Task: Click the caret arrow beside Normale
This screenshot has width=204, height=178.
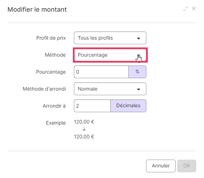Action: [139, 89]
